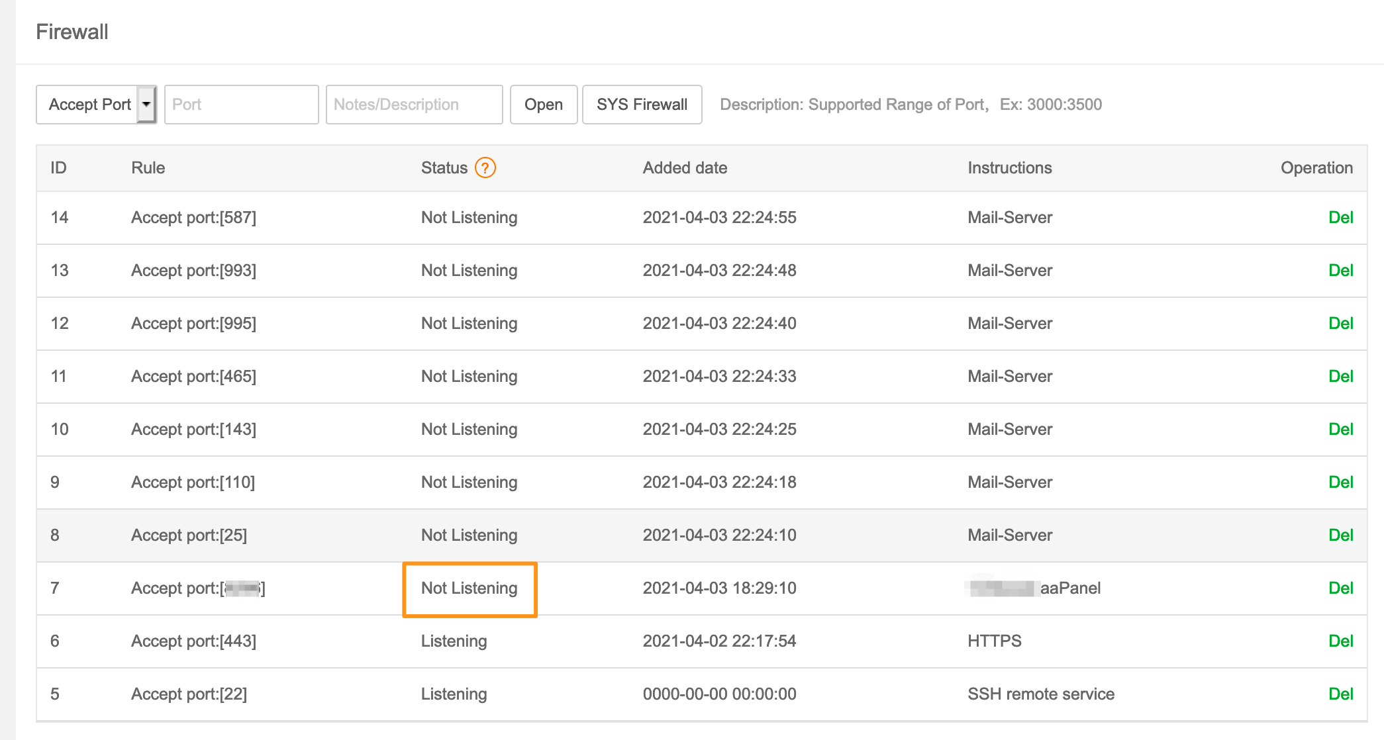Delete the SSH port 22 rule
Image resolution: width=1384 pixels, height=740 pixels.
(x=1340, y=694)
